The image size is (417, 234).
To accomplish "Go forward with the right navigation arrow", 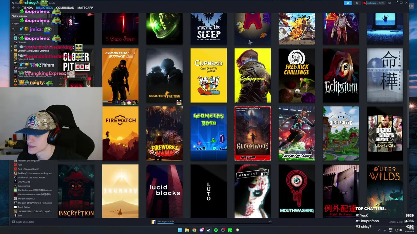I will pyautogui.click(x=18, y=7).
